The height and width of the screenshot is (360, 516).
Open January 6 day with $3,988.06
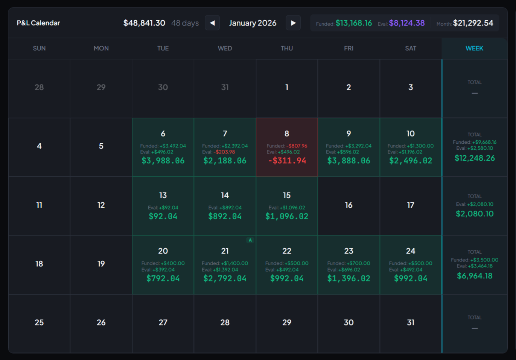(163, 147)
